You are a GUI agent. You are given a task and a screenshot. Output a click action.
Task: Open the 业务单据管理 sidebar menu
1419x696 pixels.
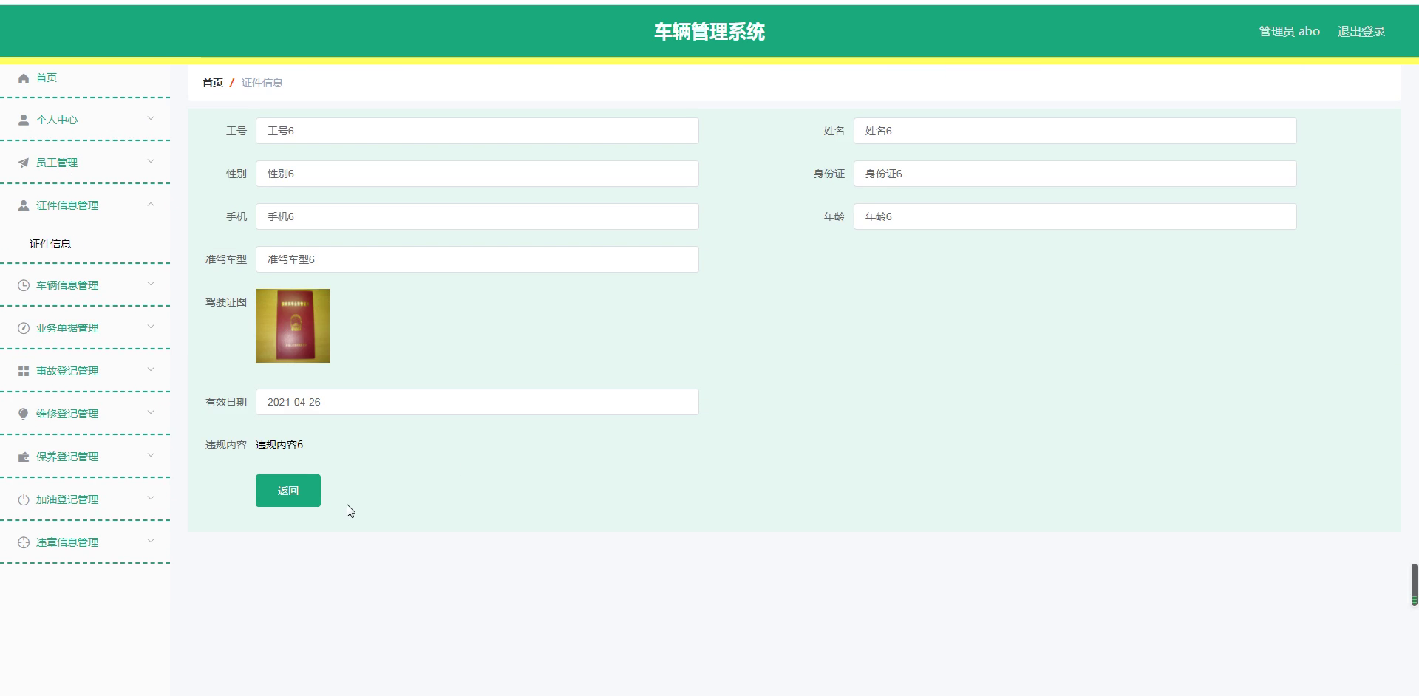pyautogui.click(x=85, y=328)
